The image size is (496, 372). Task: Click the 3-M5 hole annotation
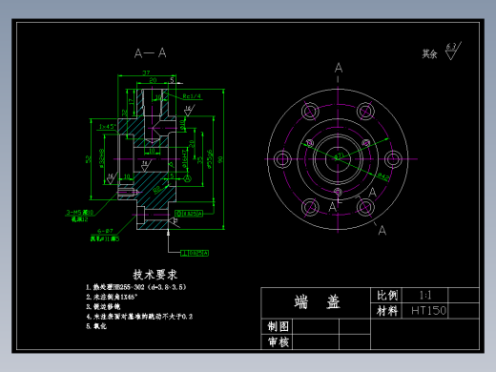click(x=79, y=216)
